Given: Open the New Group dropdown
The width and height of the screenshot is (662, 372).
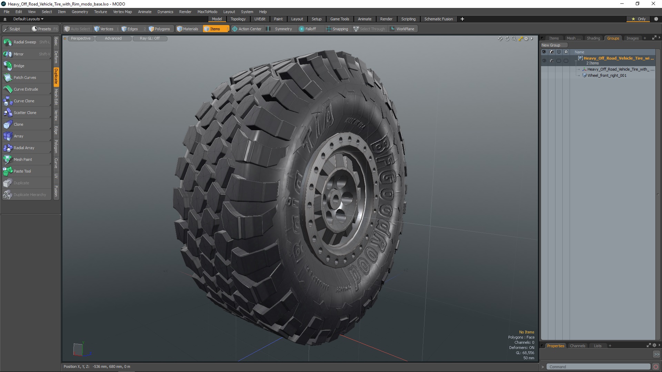Looking at the screenshot, I should tap(554, 45).
